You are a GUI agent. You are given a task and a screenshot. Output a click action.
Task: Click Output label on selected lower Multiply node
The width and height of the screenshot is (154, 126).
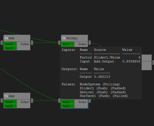[x=82, y=102]
